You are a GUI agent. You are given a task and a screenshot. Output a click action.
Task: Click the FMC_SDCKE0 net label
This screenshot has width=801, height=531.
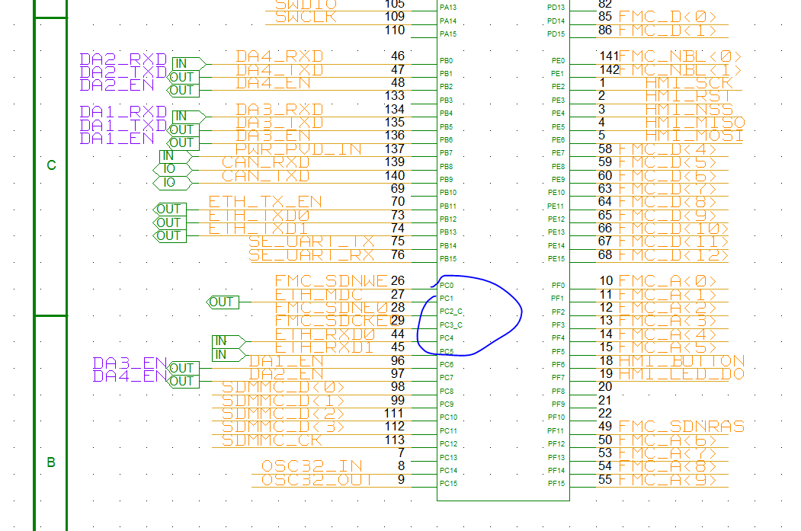click(x=337, y=321)
